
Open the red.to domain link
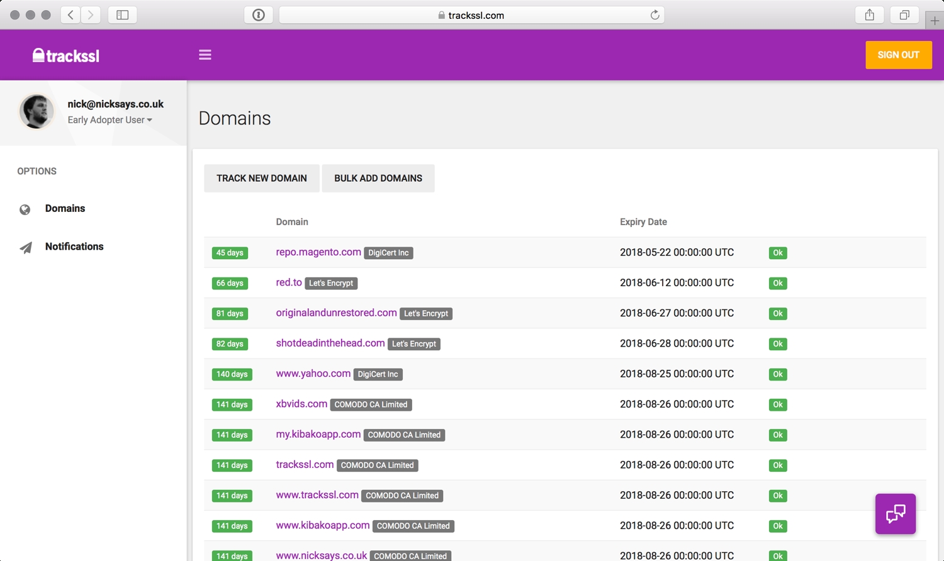coord(289,282)
